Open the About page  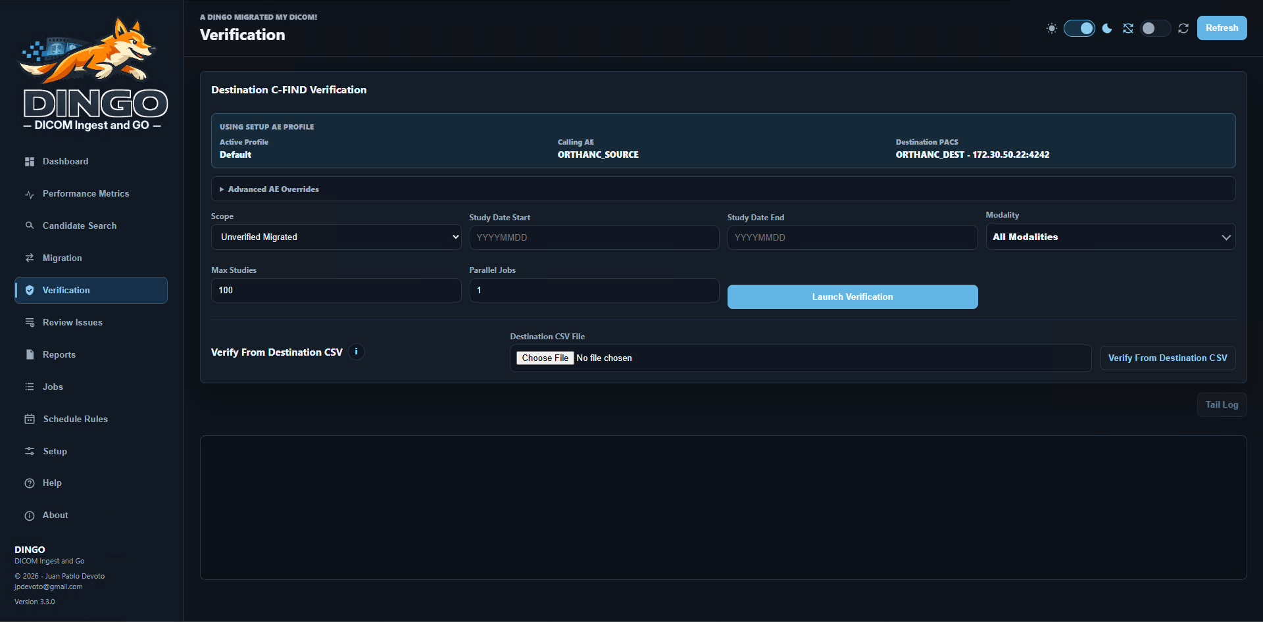[91, 515]
